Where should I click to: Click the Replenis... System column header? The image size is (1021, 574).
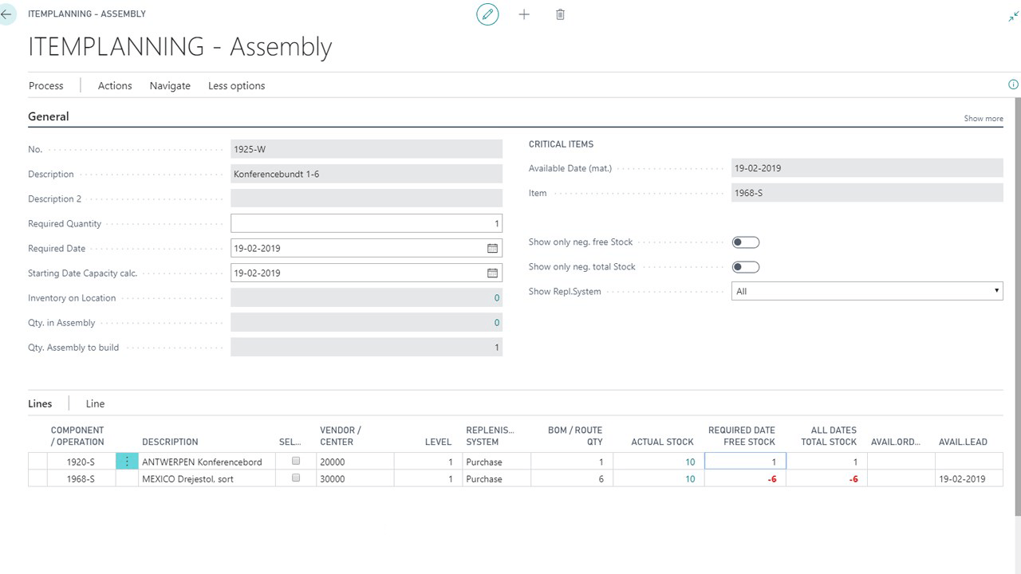[490, 436]
